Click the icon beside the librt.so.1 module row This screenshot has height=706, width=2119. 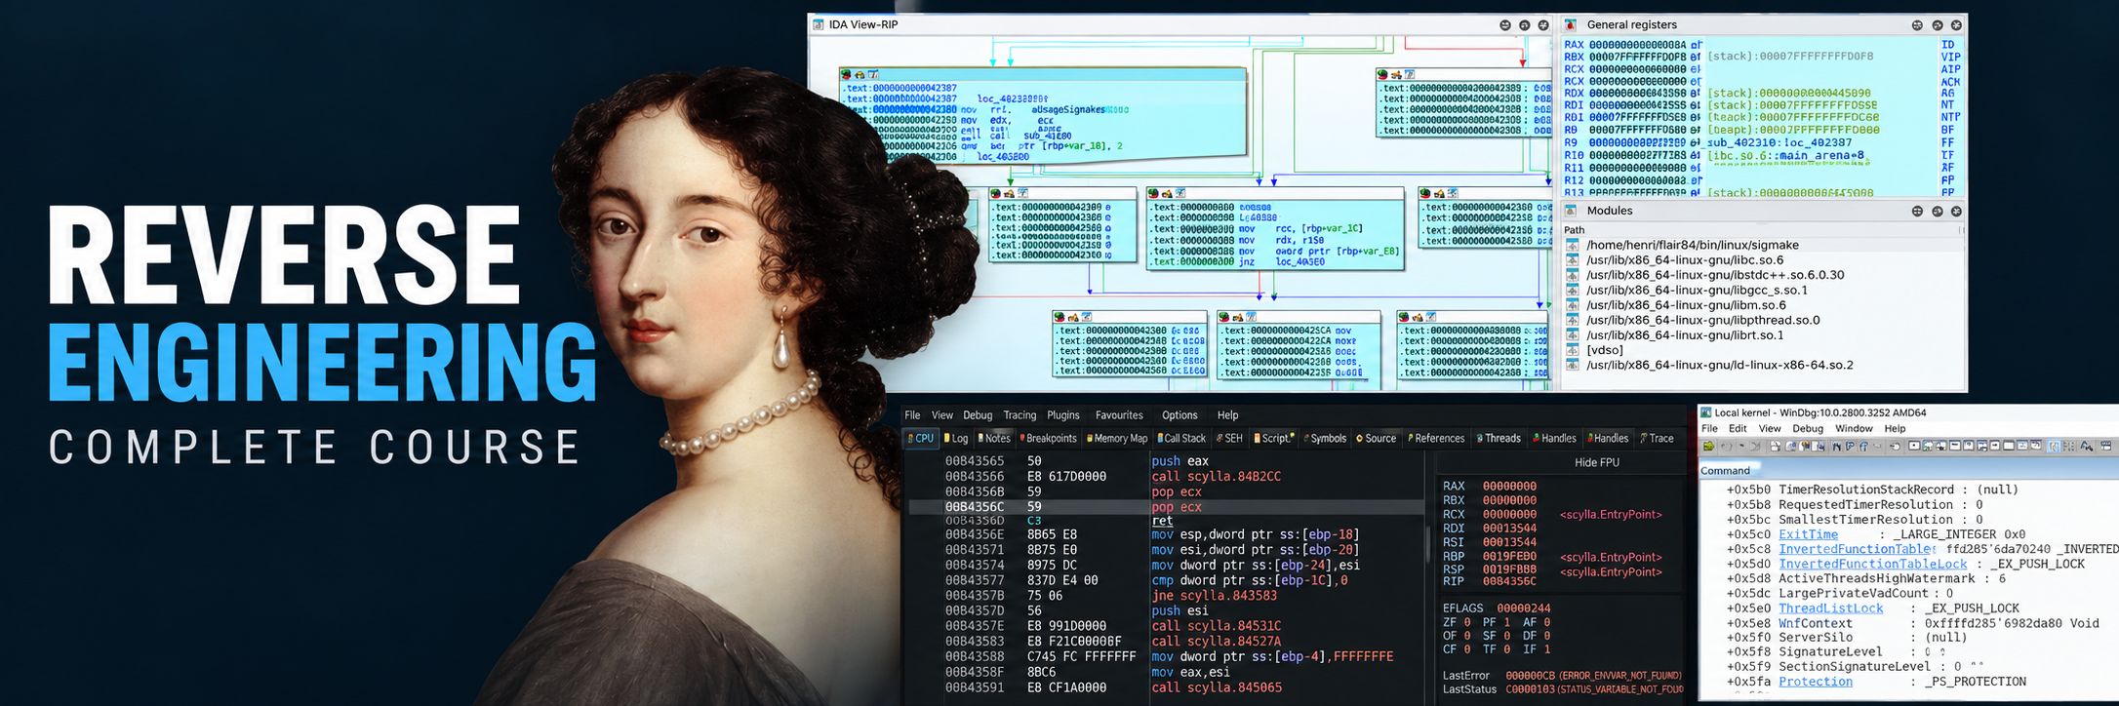1572,335
